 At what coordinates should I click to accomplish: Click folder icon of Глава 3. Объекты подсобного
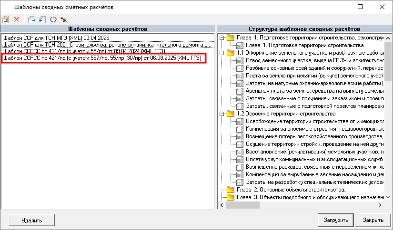[231, 197]
